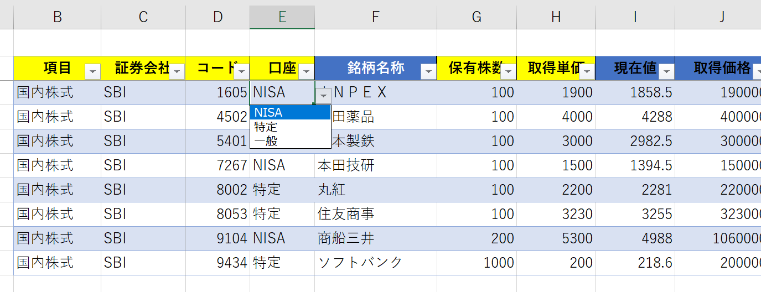The image size is (761, 292).
Task: Select current value cell 2281
Action: click(x=635, y=190)
